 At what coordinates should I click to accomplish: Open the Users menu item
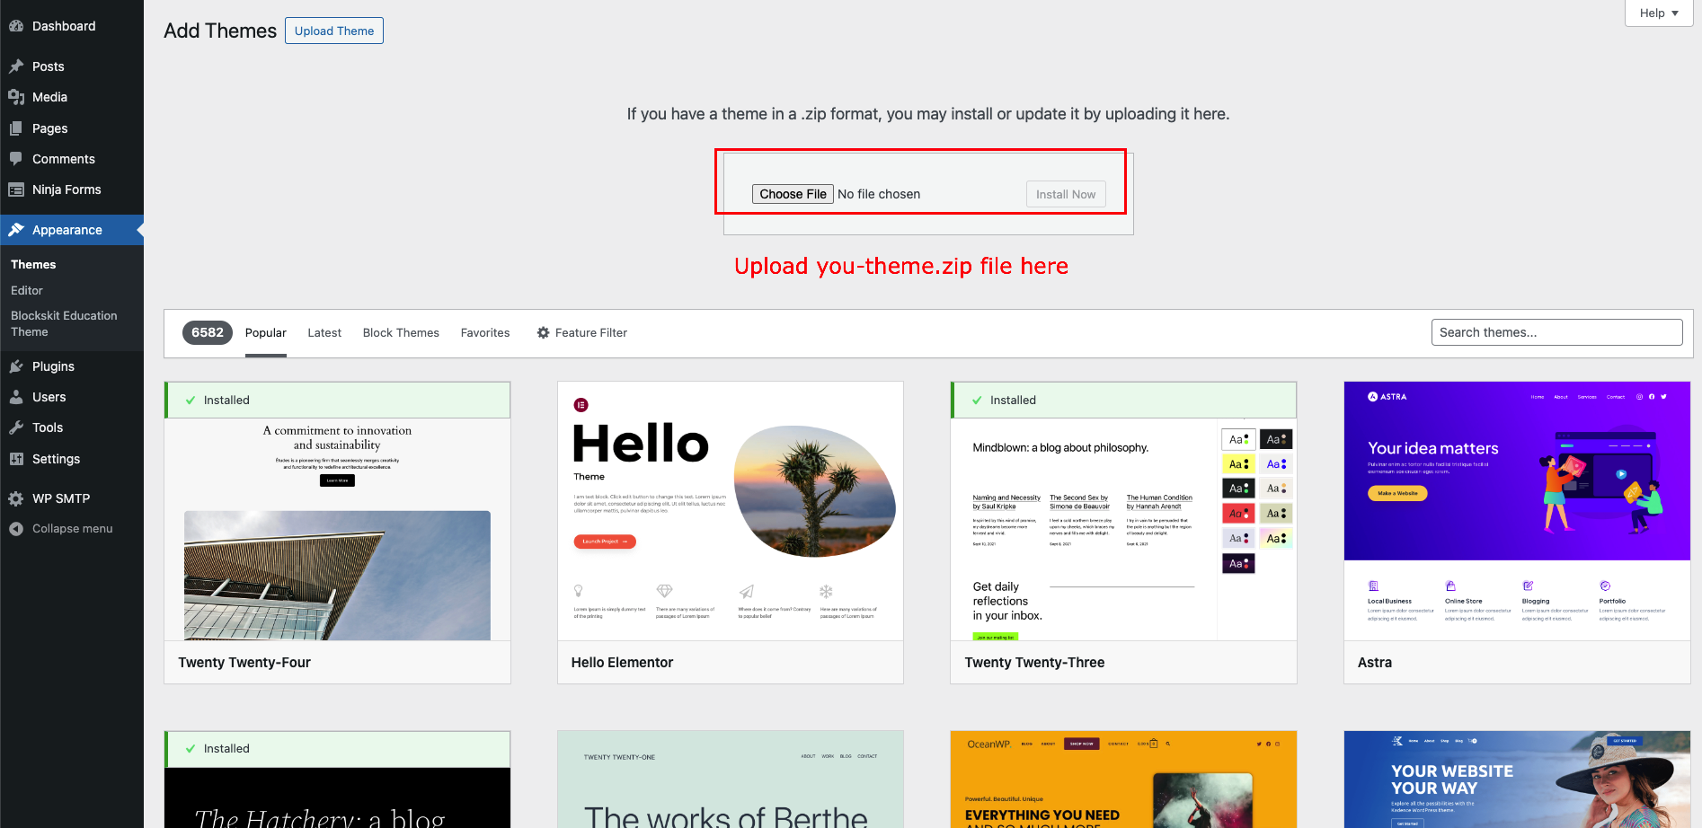click(x=72, y=397)
